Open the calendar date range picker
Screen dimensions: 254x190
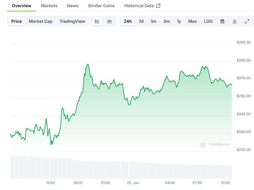tap(222, 21)
